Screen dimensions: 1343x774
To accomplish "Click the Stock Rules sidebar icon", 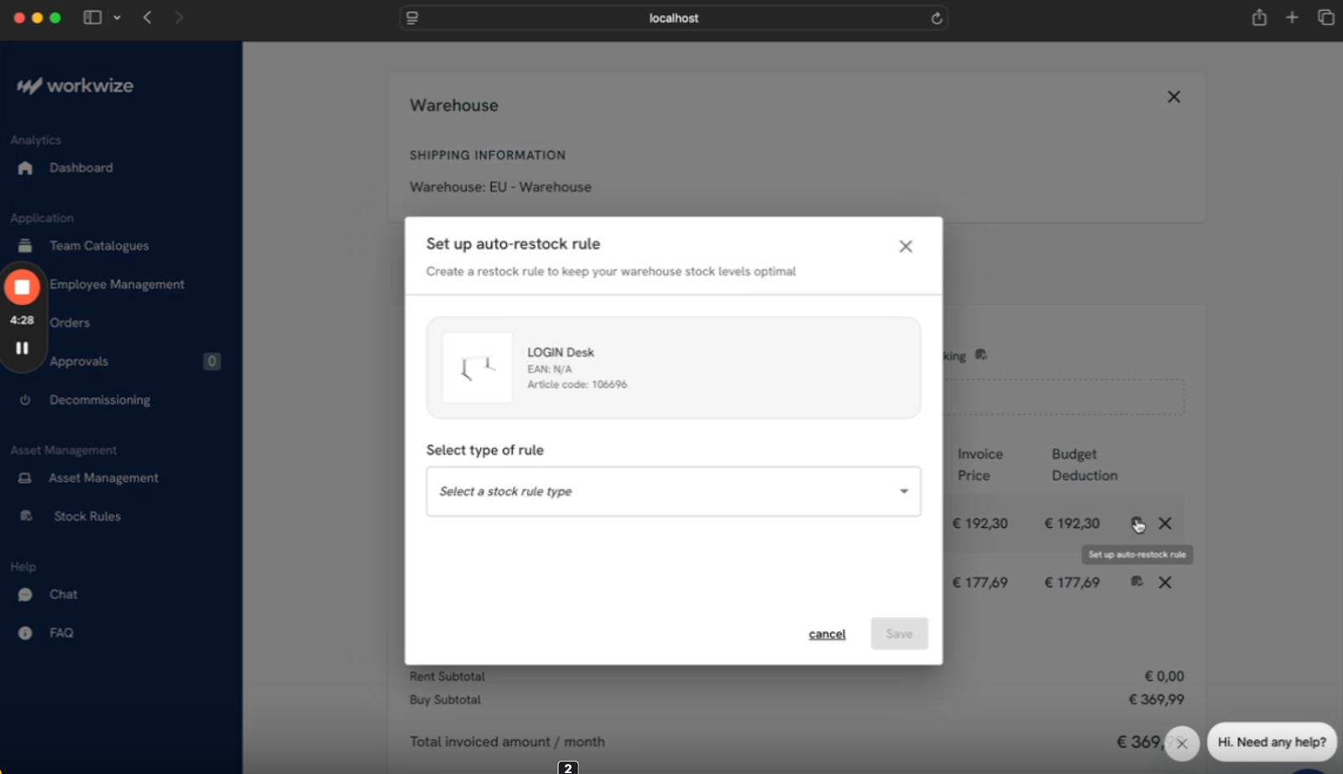I will (26, 516).
